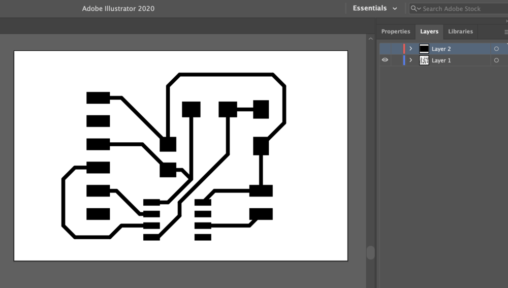
Task: Collapse the panel dock with the arrow
Action: click(x=506, y=21)
